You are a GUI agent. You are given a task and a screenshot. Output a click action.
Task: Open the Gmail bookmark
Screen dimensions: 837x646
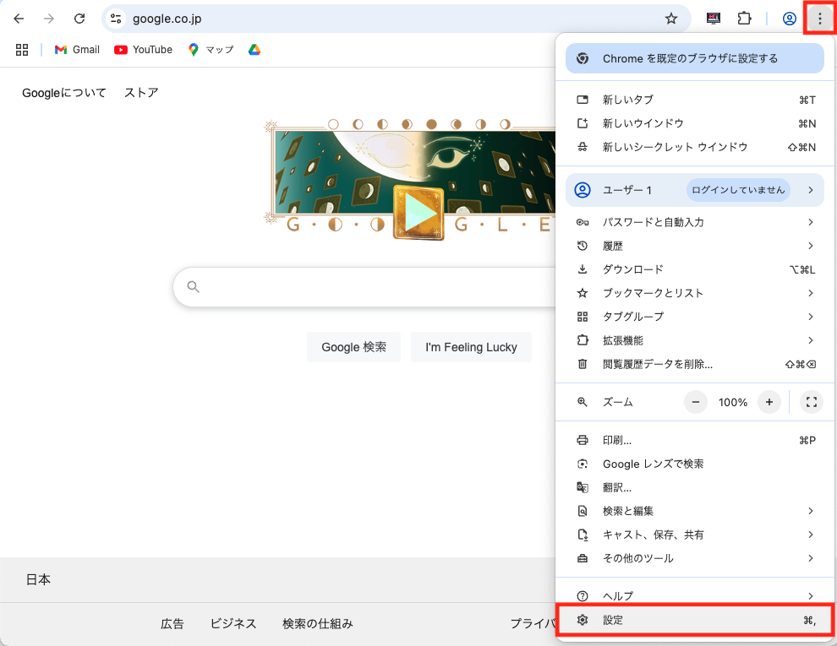(x=77, y=50)
